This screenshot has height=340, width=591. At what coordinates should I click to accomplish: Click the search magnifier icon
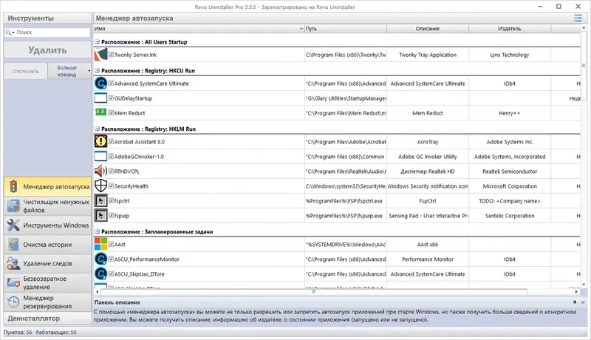(8, 33)
